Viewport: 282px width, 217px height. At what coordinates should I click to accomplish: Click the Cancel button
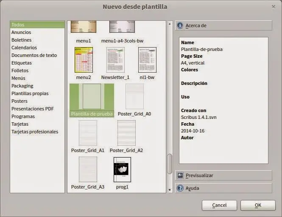219,205
